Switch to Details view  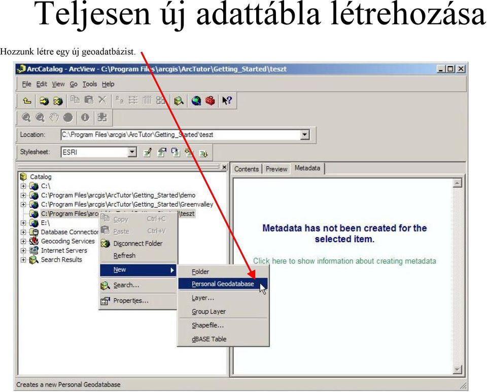(147, 100)
